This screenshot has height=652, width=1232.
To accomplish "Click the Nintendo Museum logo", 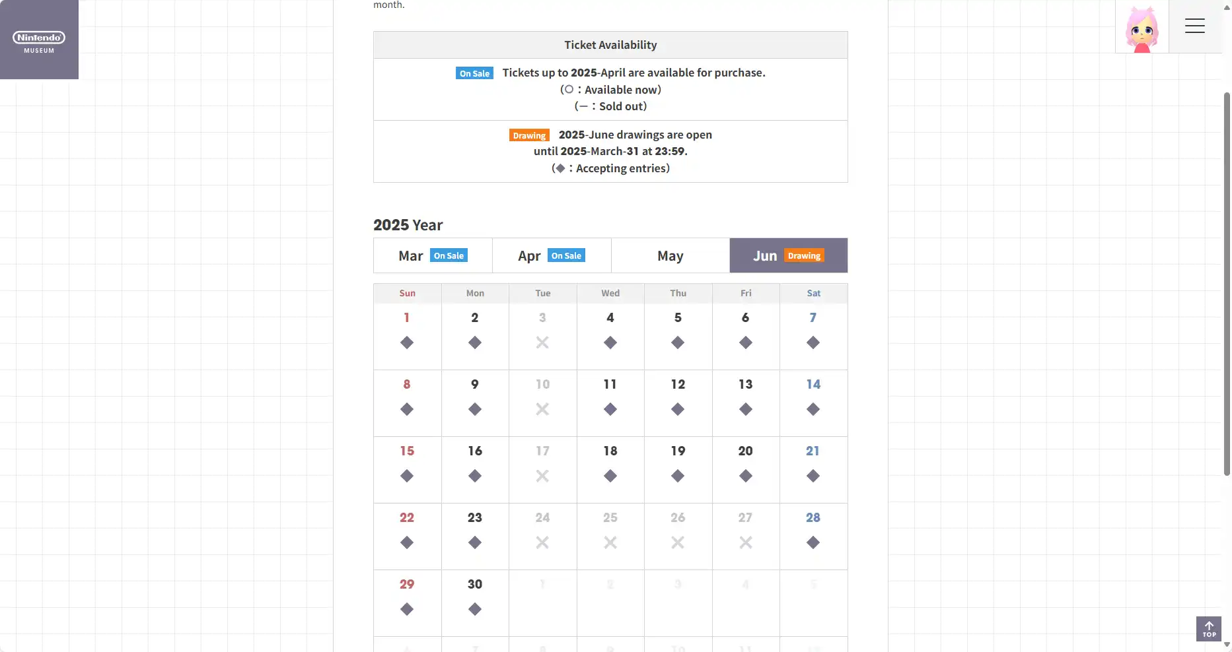I will click(x=39, y=40).
